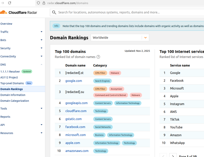Click the browser reload icon
Viewport: 204px width, 157px height.
point(9,3)
